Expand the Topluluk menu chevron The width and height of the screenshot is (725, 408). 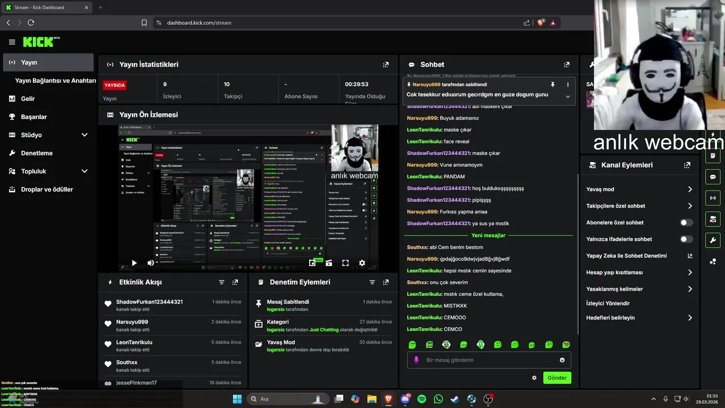click(x=84, y=171)
